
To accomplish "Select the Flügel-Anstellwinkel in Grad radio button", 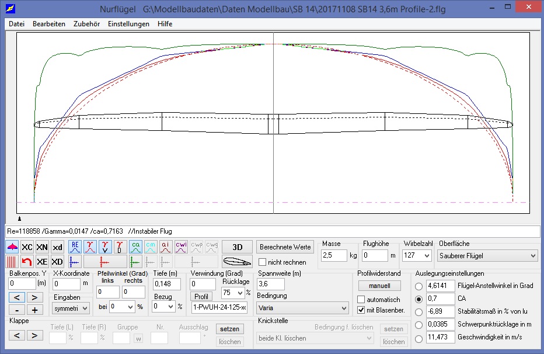I will coord(419,286).
